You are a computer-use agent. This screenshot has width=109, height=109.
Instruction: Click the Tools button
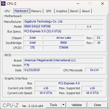pyautogui.click(x=54, y=105)
